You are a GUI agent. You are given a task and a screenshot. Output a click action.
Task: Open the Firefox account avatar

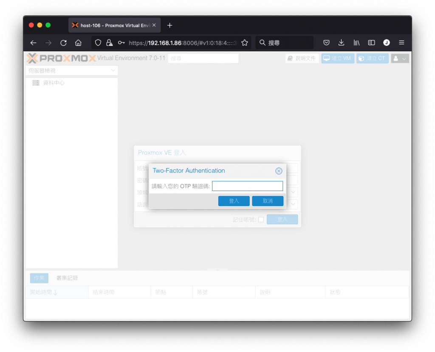pyautogui.click(x=387, y=43)
